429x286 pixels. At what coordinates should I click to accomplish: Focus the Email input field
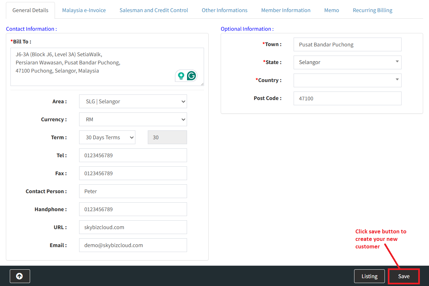click(133, 245)
